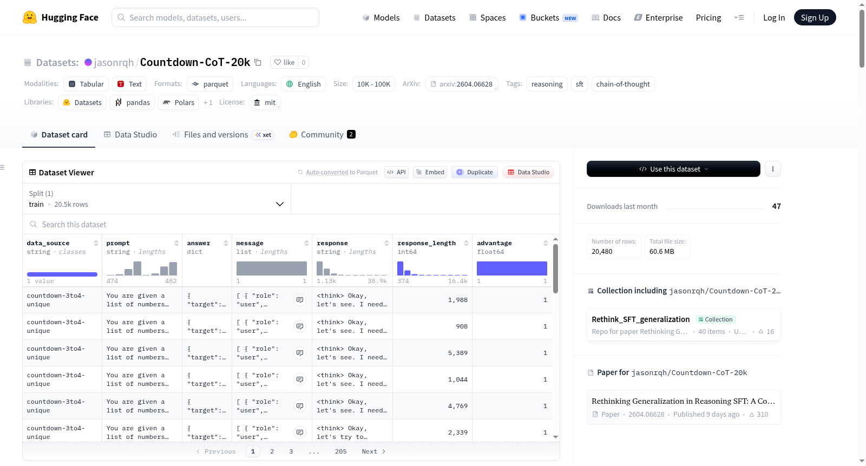This screenshot has height=466, width=866.
Task: Expand the train split dropdown
Action: tap(156, 199)
